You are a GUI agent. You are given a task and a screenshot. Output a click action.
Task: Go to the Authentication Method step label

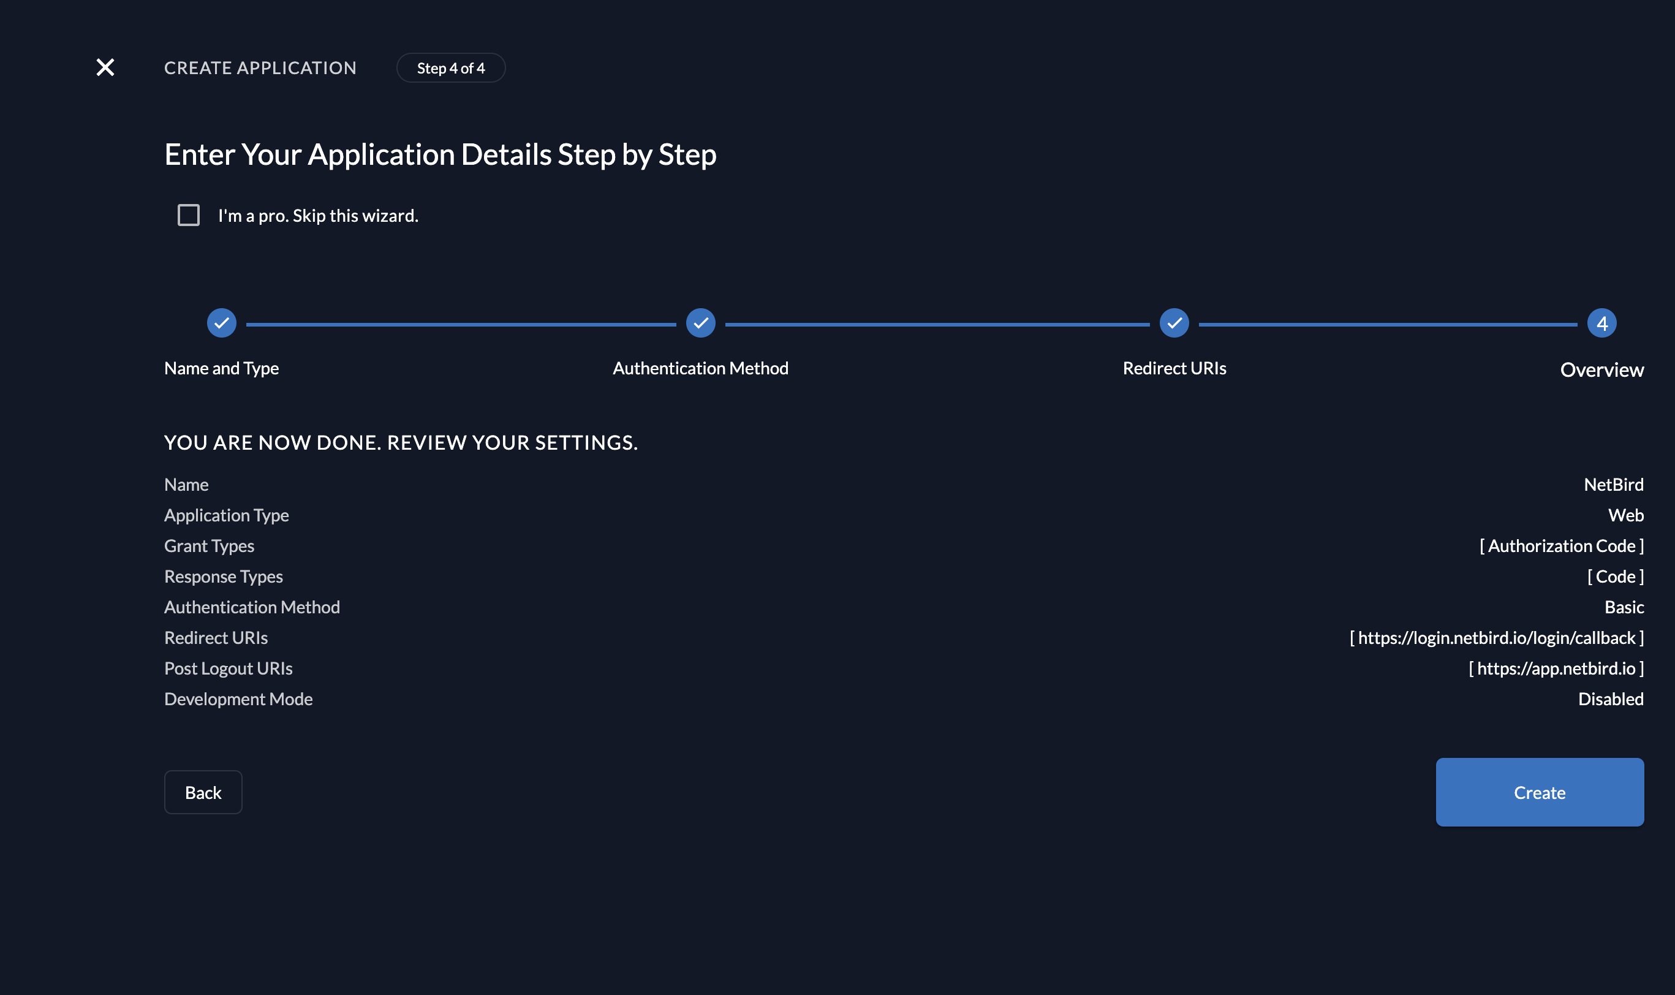(x=700, y=368)
